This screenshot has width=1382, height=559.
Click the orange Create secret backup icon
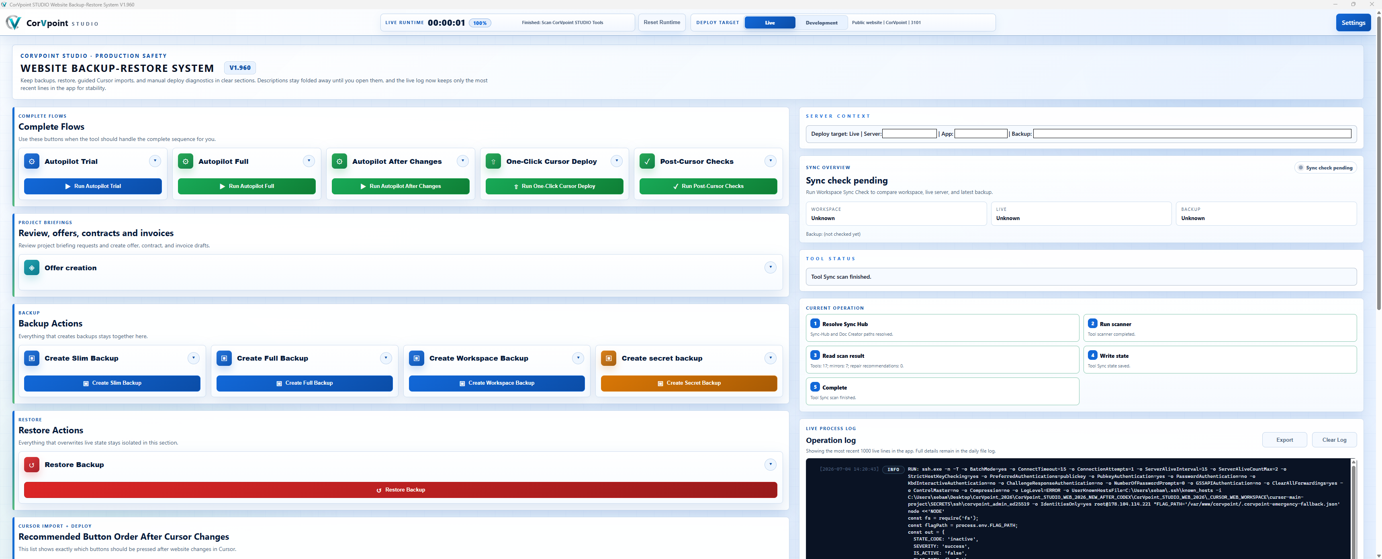pyautogui.click(x=609, y=358)
